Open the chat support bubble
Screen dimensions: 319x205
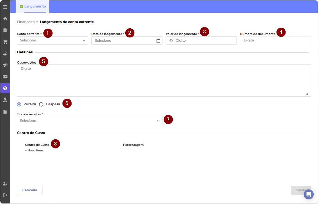click(x=308, y=194)
